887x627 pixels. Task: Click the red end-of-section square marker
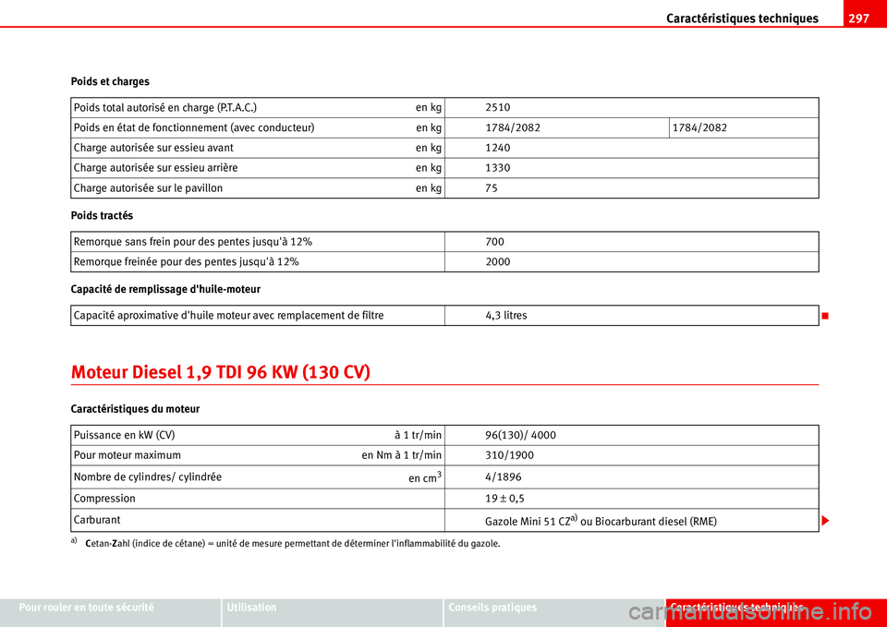tap(826, 316)
